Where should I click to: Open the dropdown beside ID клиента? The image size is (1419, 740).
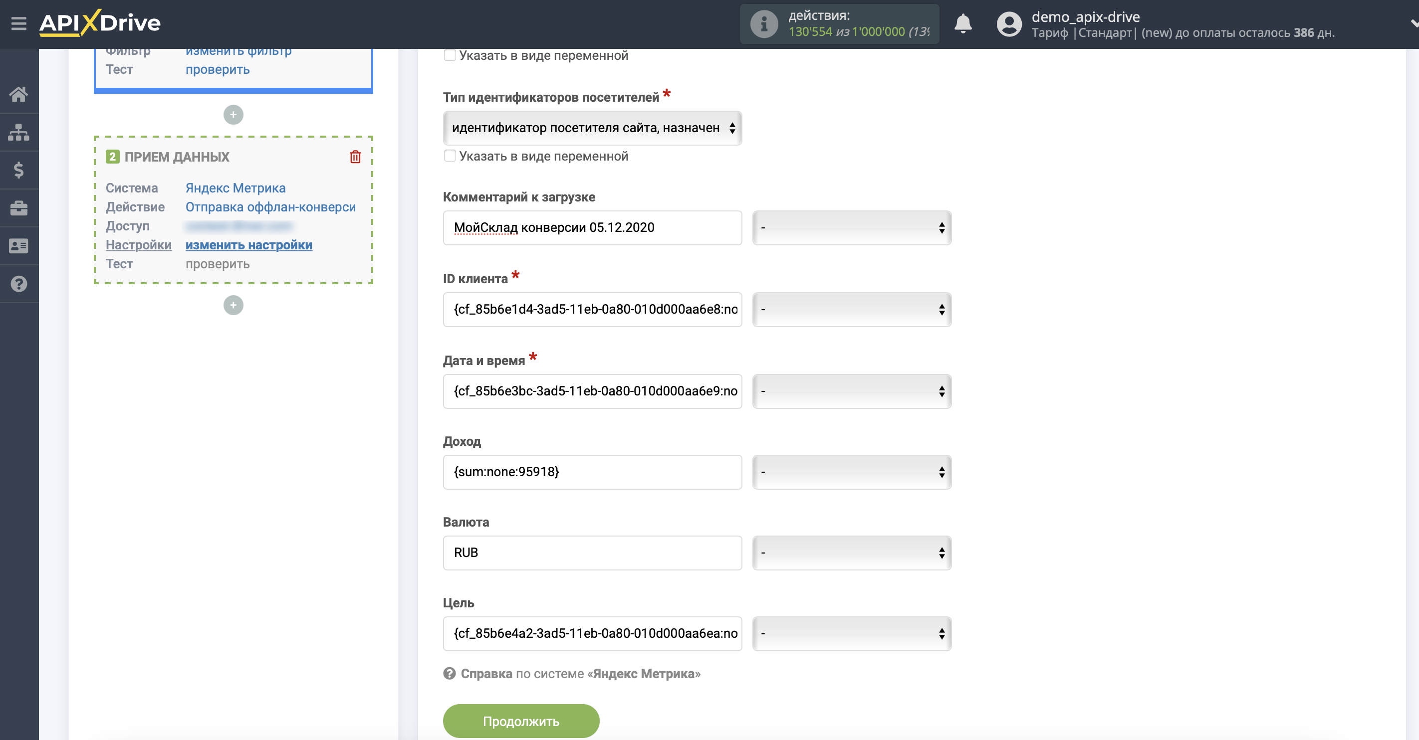click(x=852, y=310)
